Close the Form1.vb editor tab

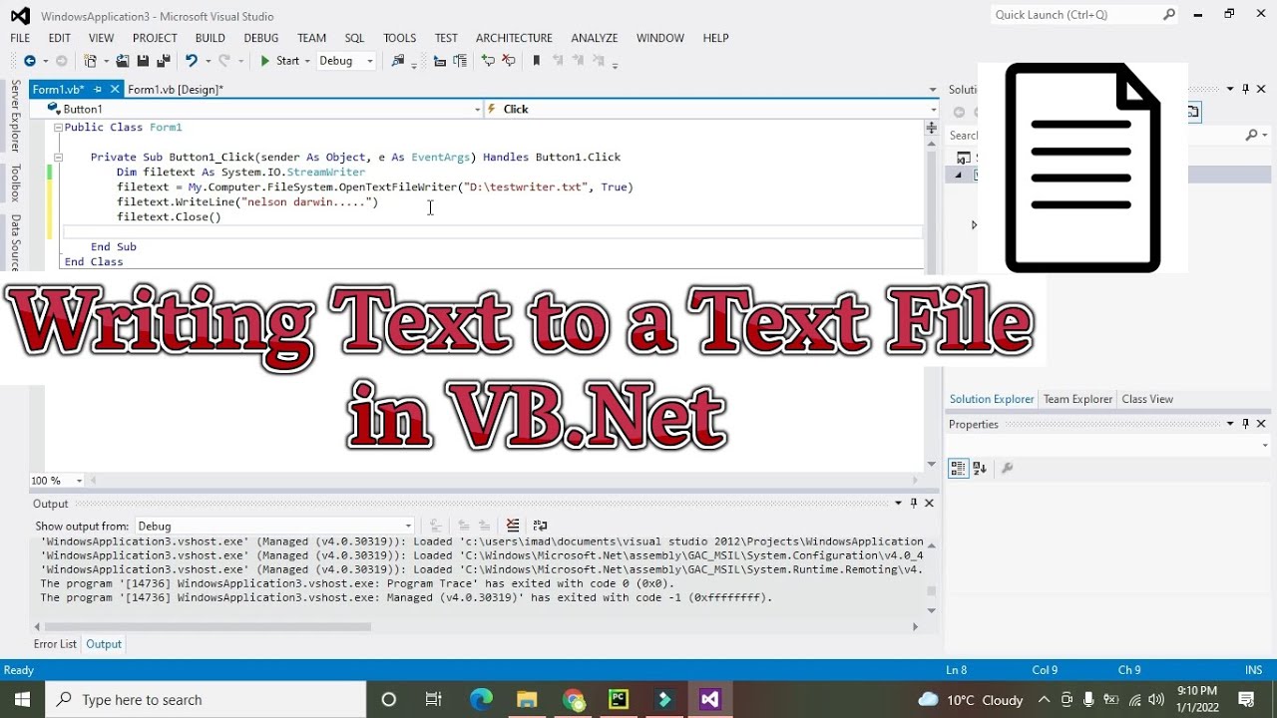pyautogui.click(x=115, y=90)
